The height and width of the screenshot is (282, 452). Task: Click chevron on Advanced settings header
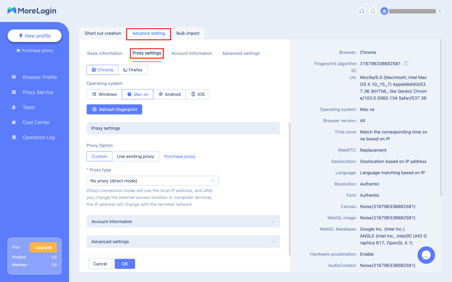(x=273, y=242)
